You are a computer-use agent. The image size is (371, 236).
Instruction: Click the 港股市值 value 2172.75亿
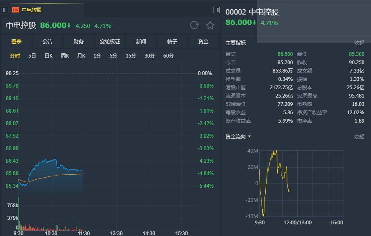tap(281, 88)
